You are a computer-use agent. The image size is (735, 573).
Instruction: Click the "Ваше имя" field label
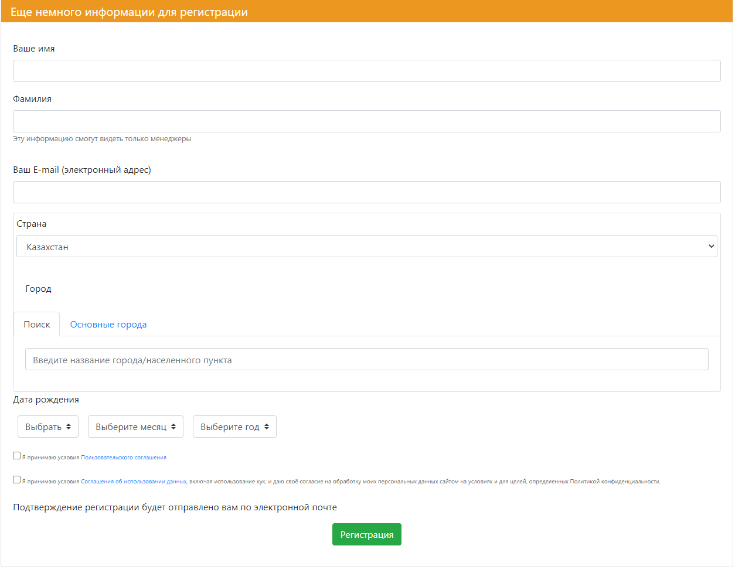point(34,49)
